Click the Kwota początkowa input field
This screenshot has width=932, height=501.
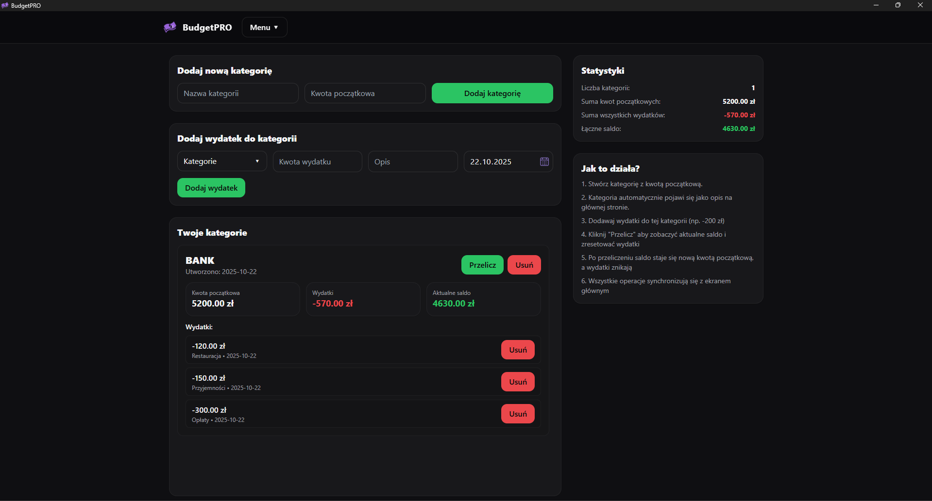point(365,93)
